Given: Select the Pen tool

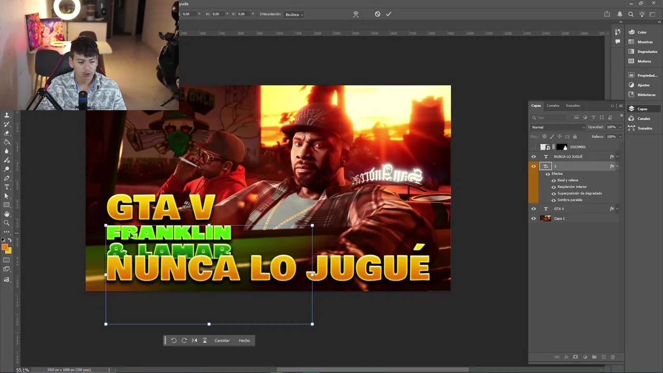Looking at the screenshot, I should coord(7,178).
